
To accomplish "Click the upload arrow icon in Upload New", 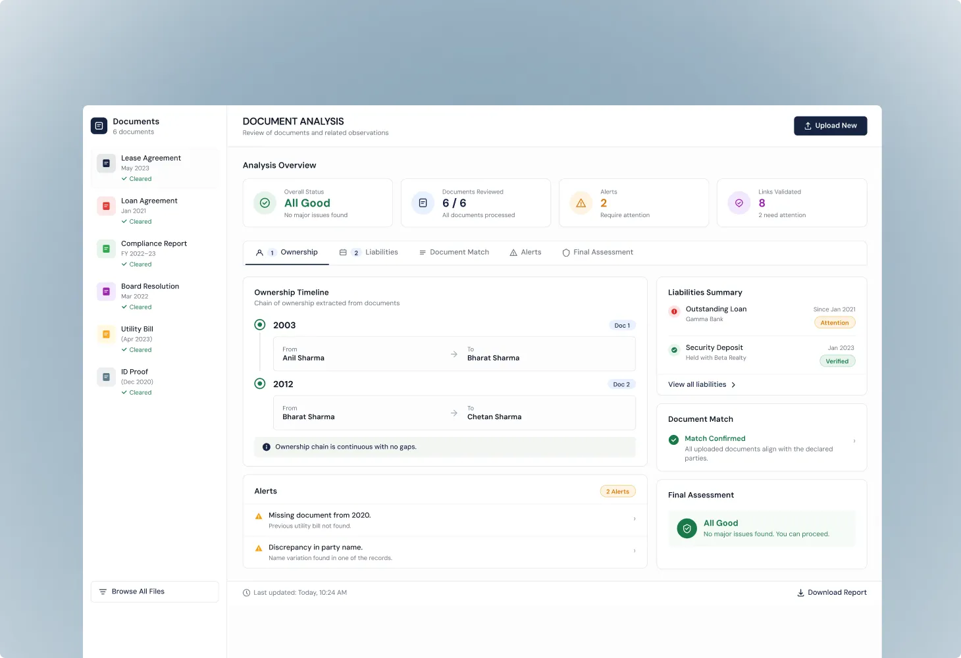I will (808, 126).
